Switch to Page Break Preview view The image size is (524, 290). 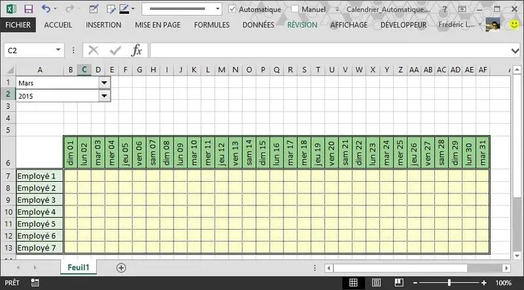399,283
